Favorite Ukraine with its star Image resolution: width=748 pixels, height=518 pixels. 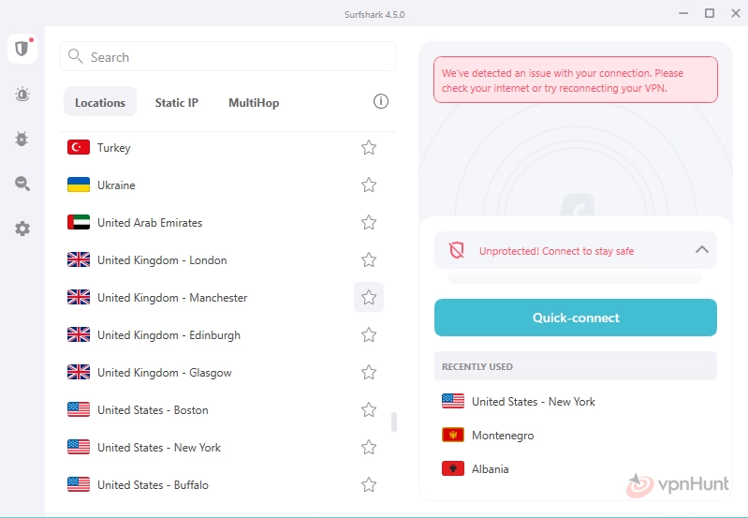[x=369, y=185]
